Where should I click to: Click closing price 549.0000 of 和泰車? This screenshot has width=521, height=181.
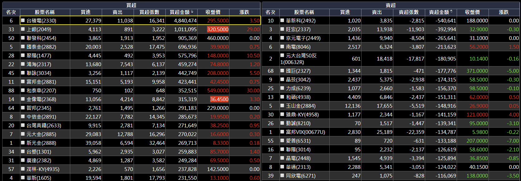218,90
